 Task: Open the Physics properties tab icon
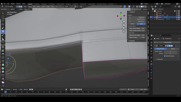click(151, 70)
